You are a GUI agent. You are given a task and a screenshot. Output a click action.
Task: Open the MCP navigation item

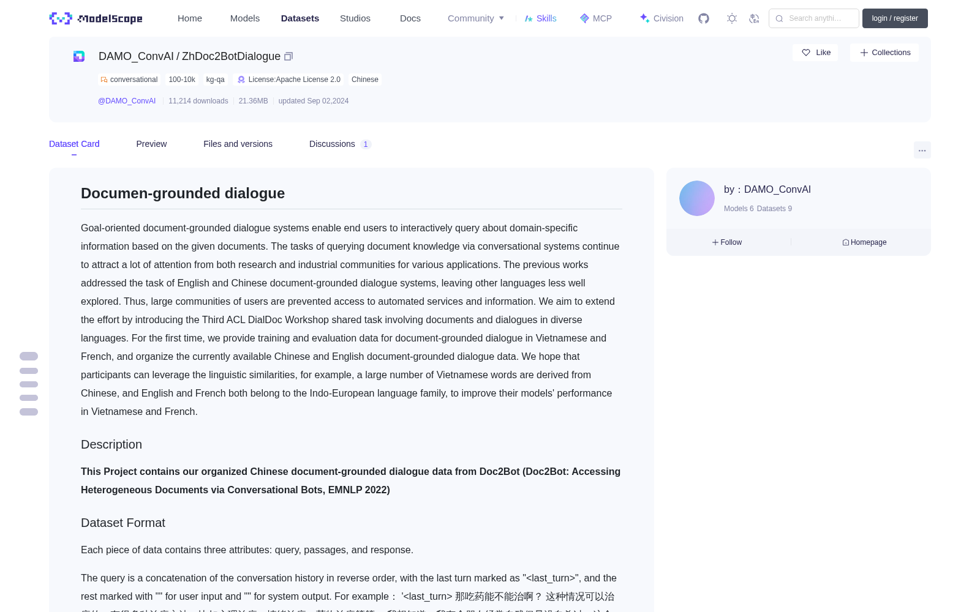[x=596, y=18]
